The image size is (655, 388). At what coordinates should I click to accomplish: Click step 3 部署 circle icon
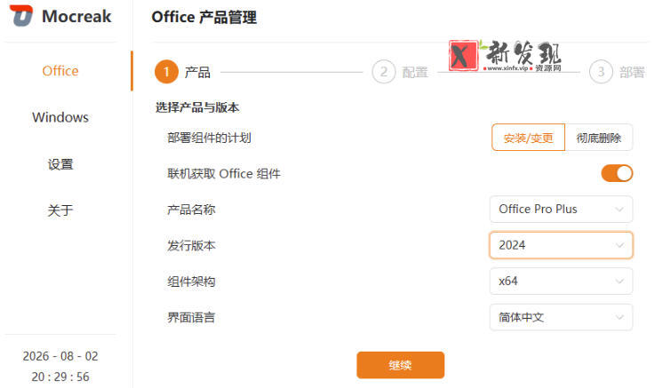coord(601,72)
